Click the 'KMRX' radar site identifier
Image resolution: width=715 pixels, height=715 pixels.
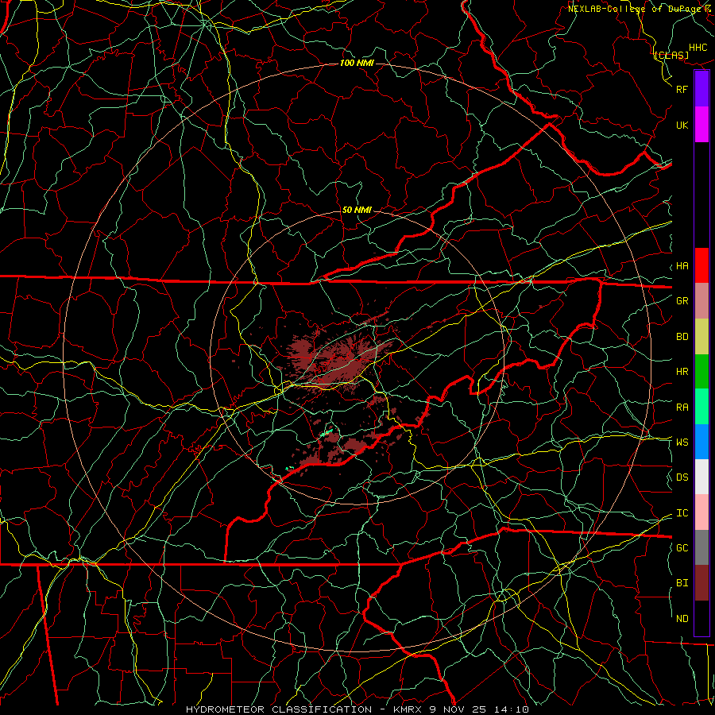408,709
